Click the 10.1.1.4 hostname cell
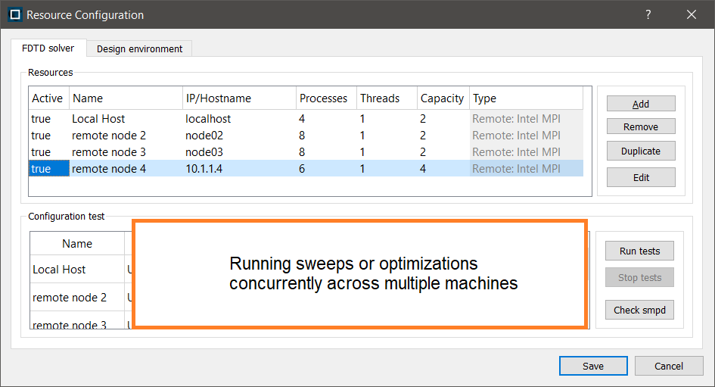The image size is (715, 387). (x=204, y=169)
